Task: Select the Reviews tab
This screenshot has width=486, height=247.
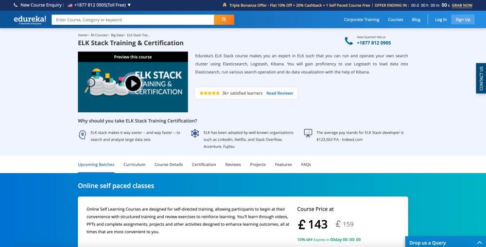Action: (x=233, y=164)
